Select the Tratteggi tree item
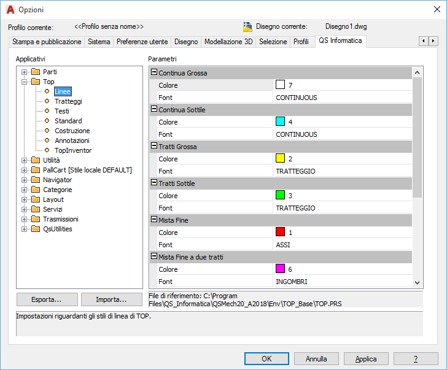Image resolution: width=447 pixels, height=370 pixels. [68, 101]
